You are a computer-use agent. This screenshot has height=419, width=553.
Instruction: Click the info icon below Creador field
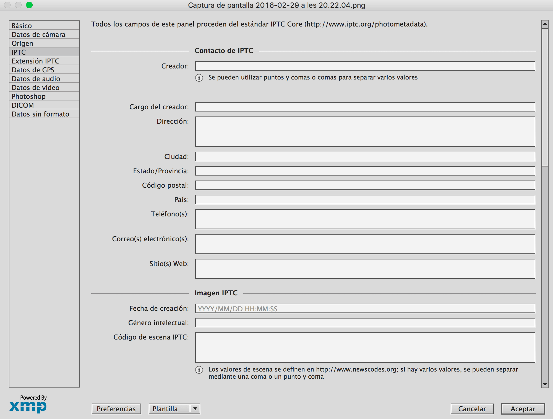pyautogui.click(x=199, y=78)
